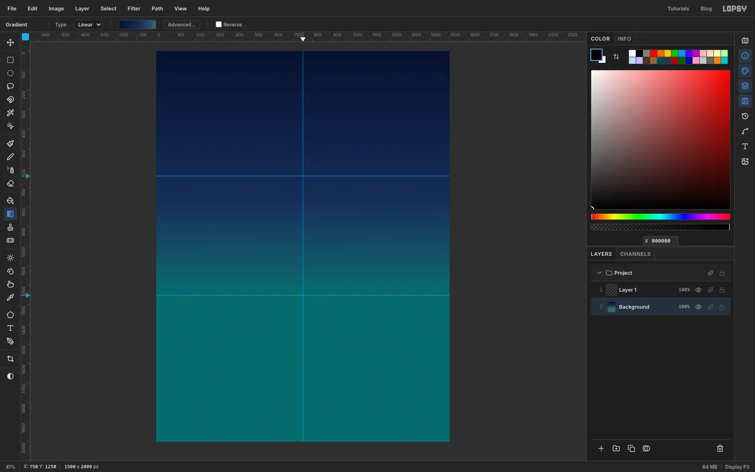
Task: Open the Filter menu
Action: 134,8
